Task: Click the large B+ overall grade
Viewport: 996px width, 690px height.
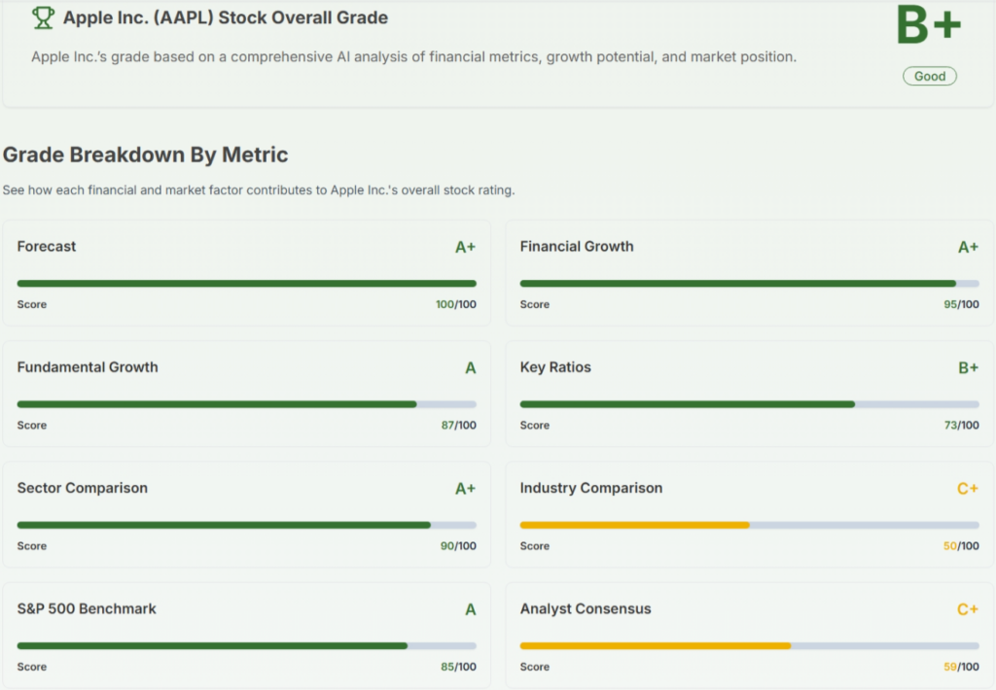Action: tap(928, 25)
